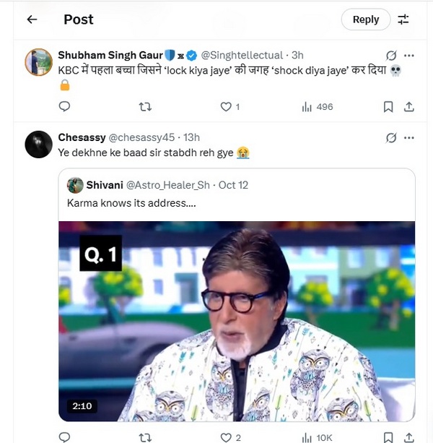Viewport: 433px width, 443px height.
Task: Open more options on Chesassy's post
Action: pos(409,137)
